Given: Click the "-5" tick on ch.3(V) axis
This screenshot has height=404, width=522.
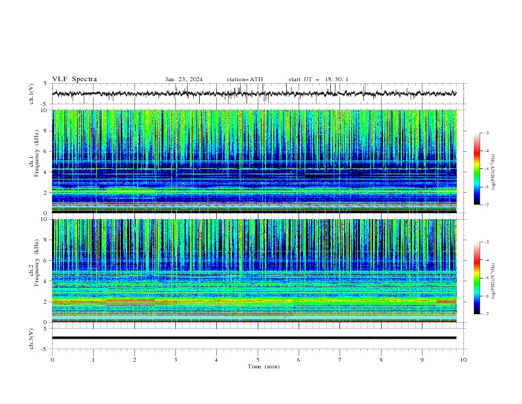Looking at the screenshot, I should pyautogui.click(x=44, y=349).
